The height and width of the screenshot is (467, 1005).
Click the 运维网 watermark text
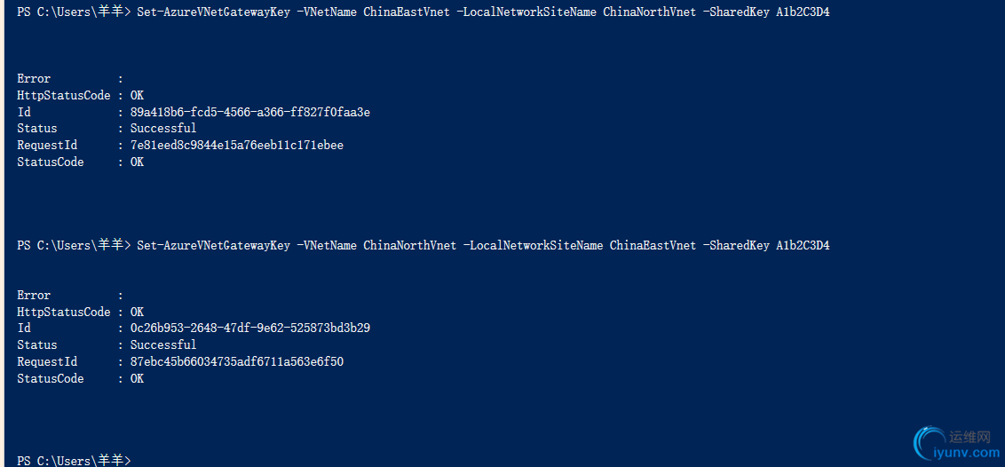[x=969, y=437]
